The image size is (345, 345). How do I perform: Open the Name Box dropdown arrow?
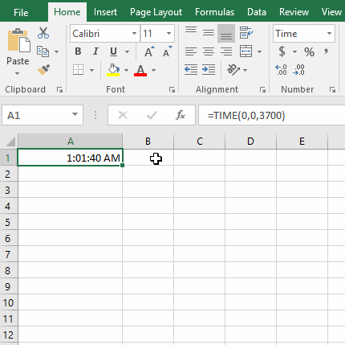75,114
